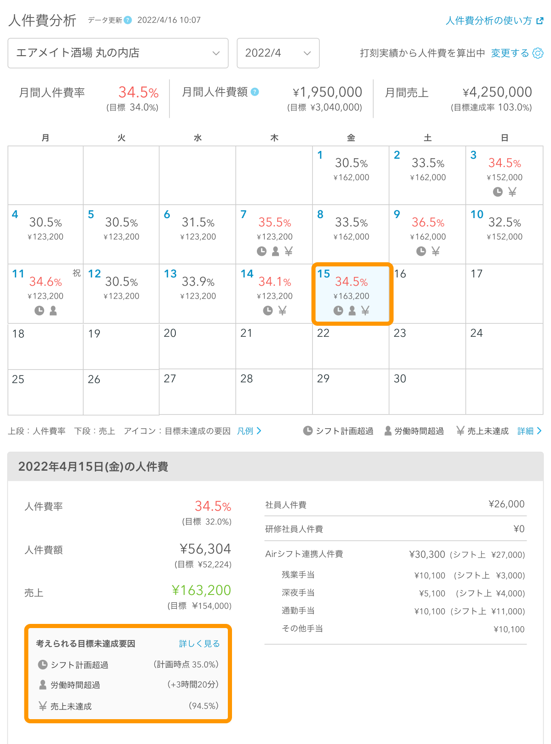Click the シフト計画超過 row in the factors box
The width and height of the screenshot is (551, 744).
[128, 665]
